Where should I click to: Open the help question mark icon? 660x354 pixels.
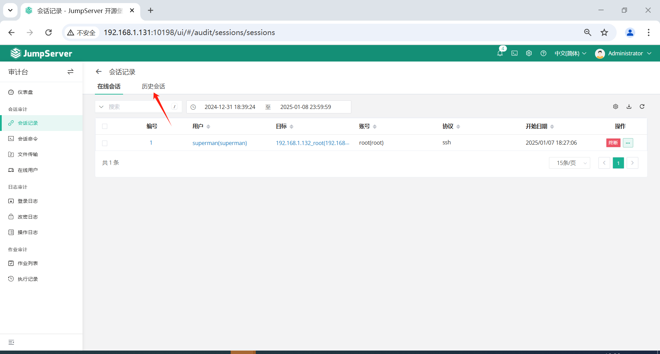[543, 53]
